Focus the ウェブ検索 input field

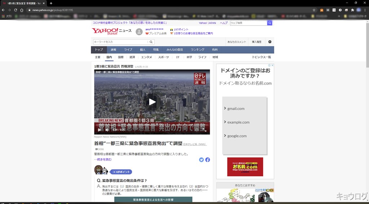[x=249, y=23]
